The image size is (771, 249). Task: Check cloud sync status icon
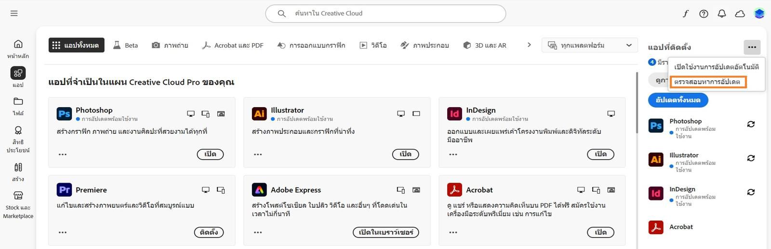[x=740, y=13]
